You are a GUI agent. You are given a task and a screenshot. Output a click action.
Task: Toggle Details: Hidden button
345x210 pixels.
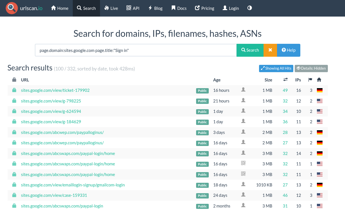pos(311,68)
